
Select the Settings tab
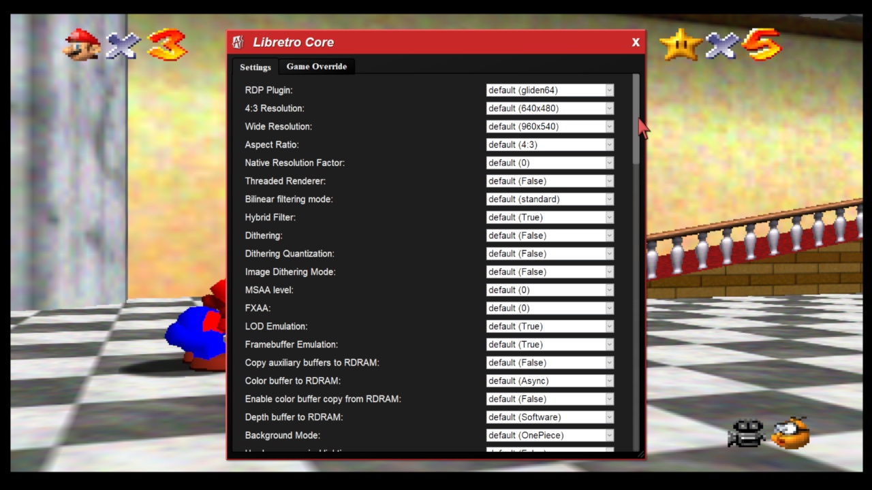coord(255,67)
